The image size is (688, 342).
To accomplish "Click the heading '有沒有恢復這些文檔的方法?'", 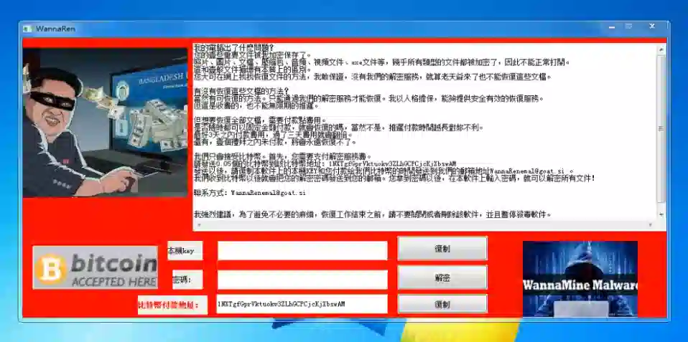I will click(241, 92).
